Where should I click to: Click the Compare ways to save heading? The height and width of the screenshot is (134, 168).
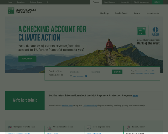[24, 127]
